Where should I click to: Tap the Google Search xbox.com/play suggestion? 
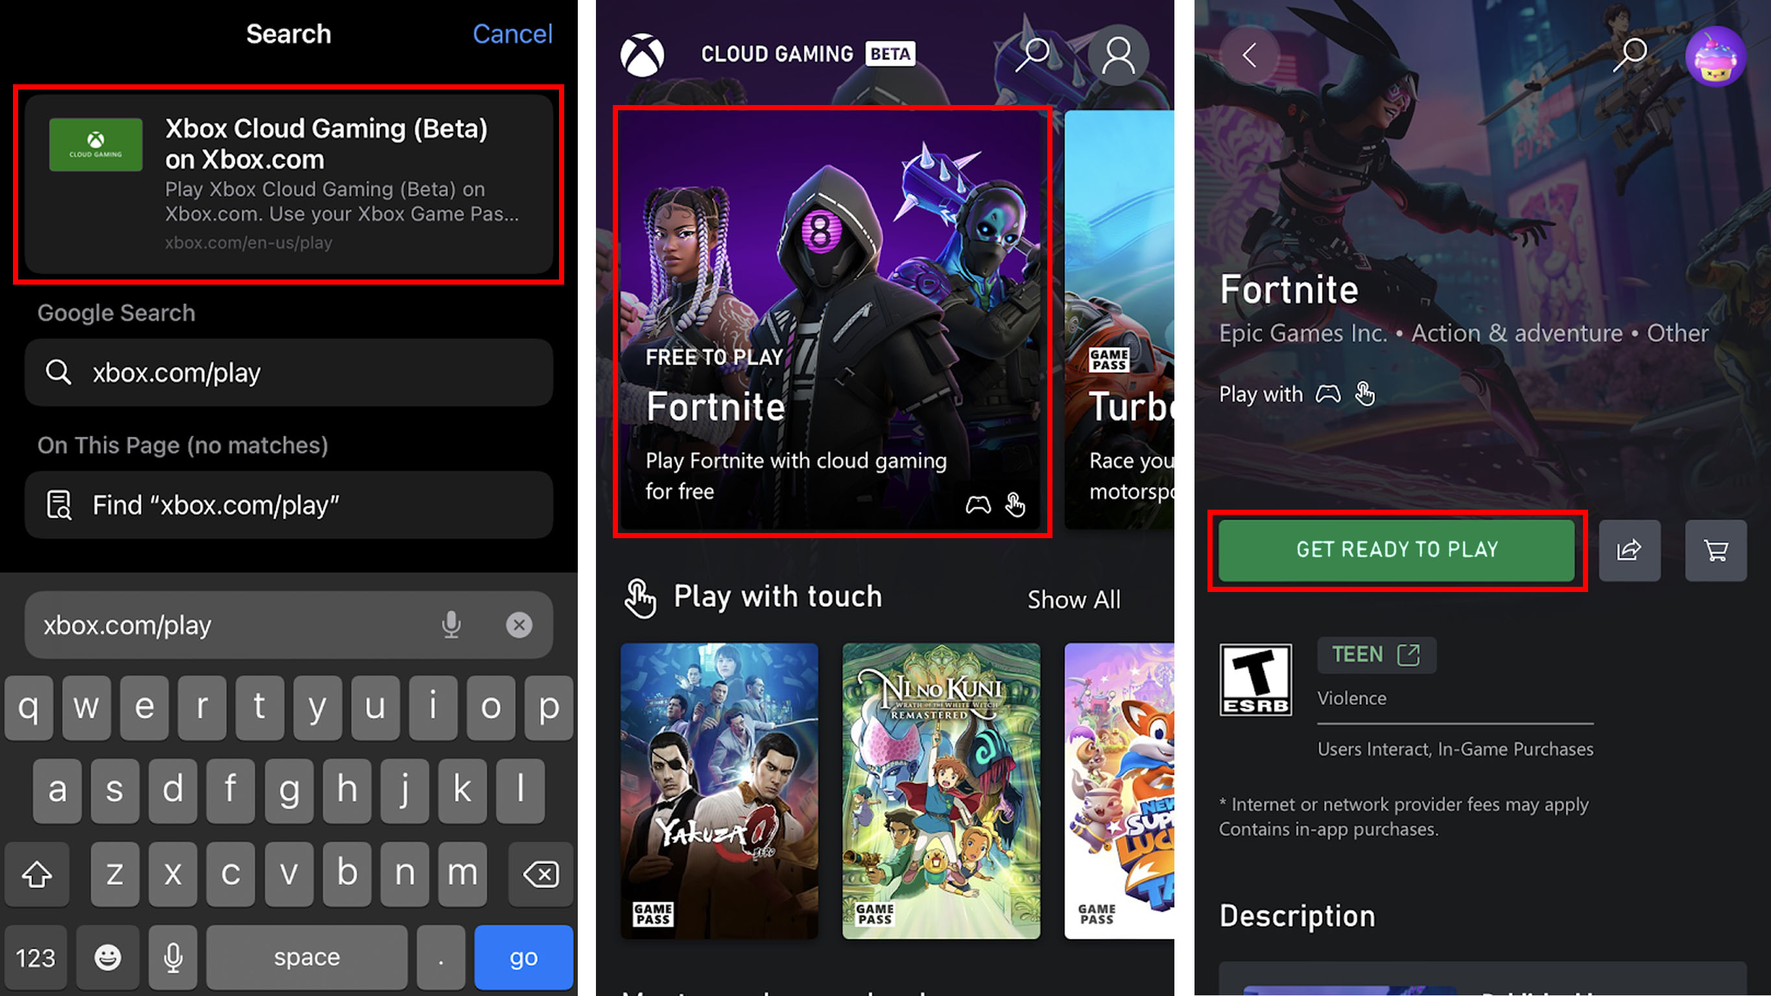click(x=289, y=373)
